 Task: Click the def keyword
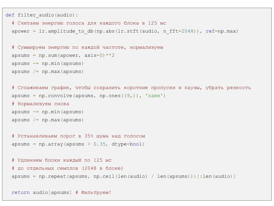click(x=10, y=15)
